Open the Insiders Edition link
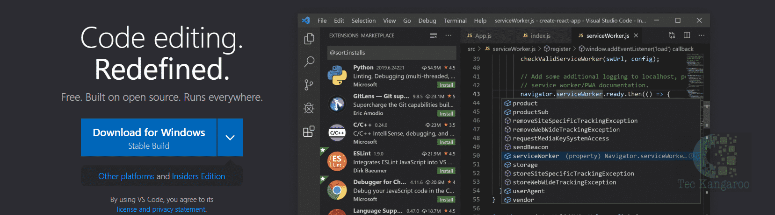The image size is (775, 215). [x=198, y=176]
